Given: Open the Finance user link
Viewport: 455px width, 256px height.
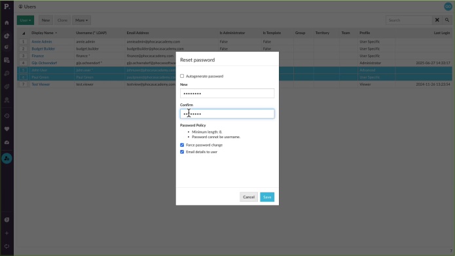Looking at the screenshot, I should point(38,56).
